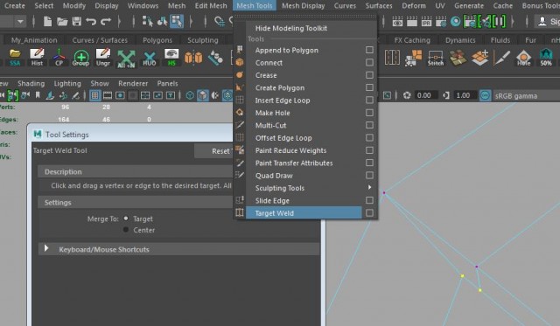Open the Mesh Display menu

304,6
